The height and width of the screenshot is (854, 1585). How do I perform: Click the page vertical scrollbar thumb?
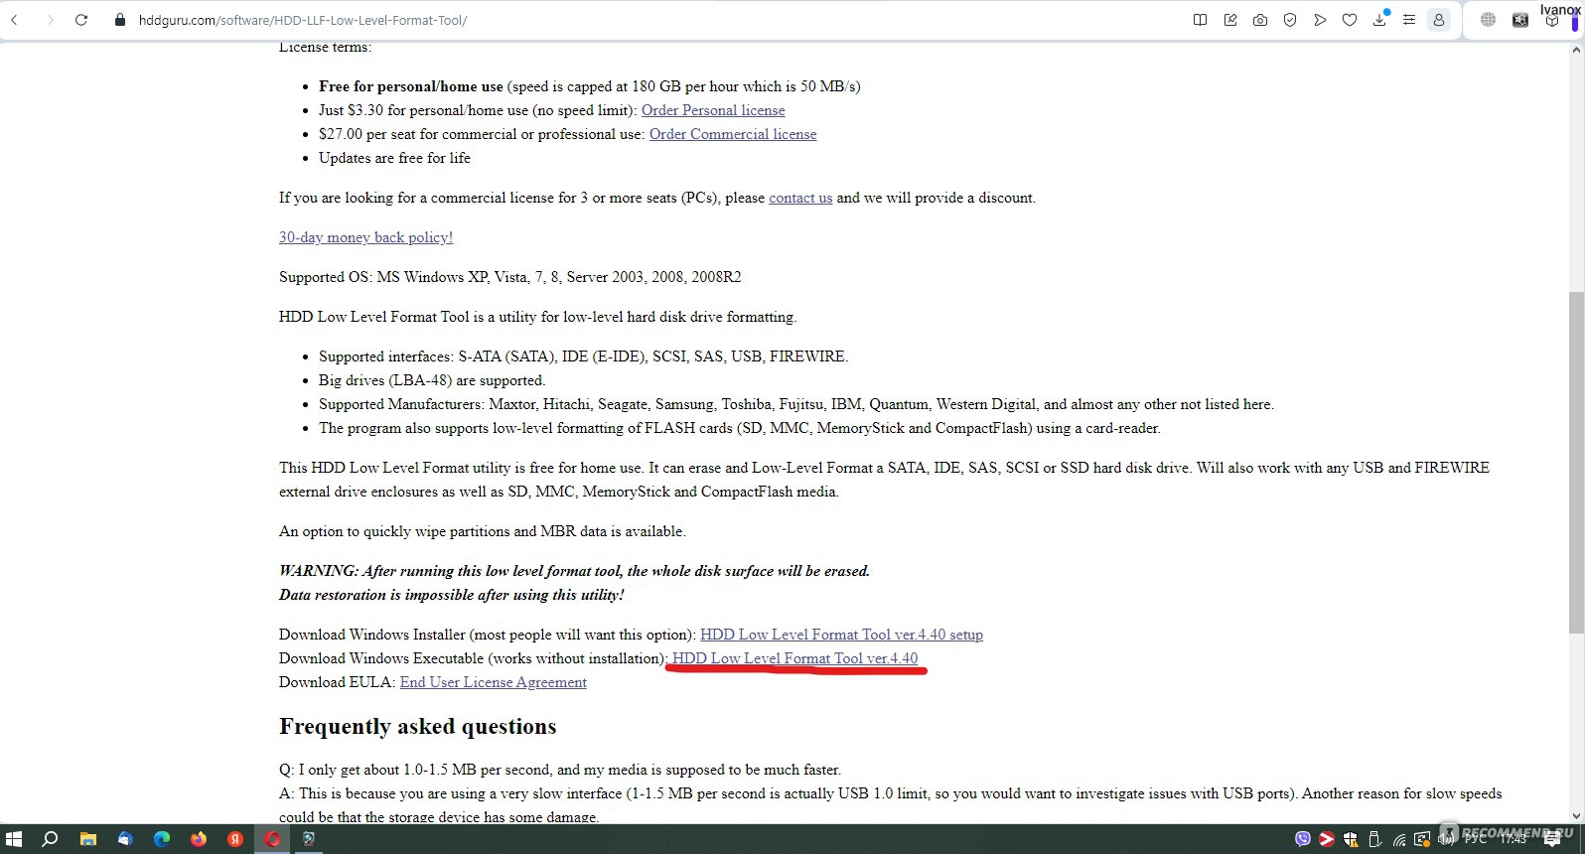pos(1576,462)
